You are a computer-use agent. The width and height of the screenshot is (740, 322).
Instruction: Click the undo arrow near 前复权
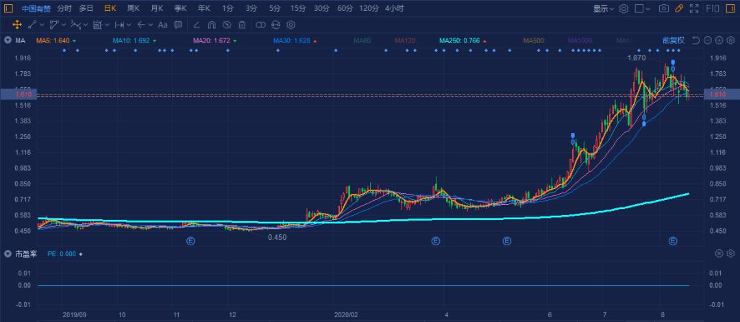(695, 40)
